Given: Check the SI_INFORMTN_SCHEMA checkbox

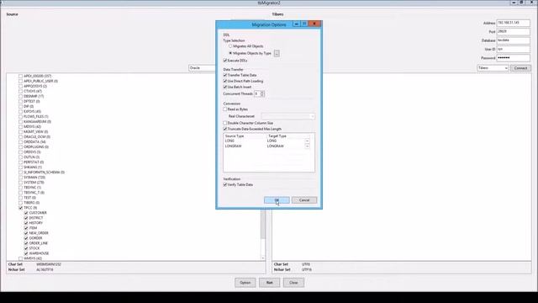Looking at the screenshot, I should coord(20,172).
